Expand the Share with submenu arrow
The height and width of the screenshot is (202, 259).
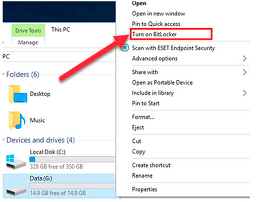point(244,72)
